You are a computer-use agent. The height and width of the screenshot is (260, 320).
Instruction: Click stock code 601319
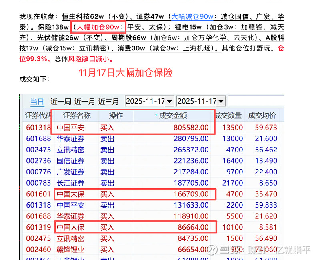pos(38,227)
